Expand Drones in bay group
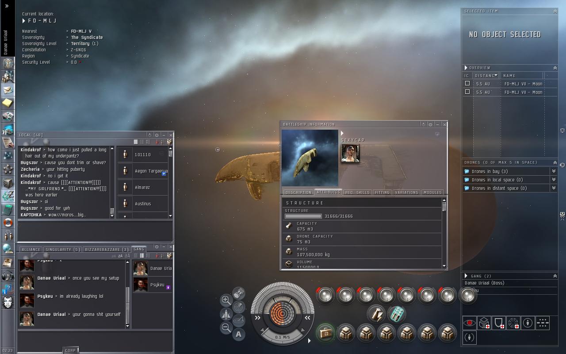 tap(553, 171)
